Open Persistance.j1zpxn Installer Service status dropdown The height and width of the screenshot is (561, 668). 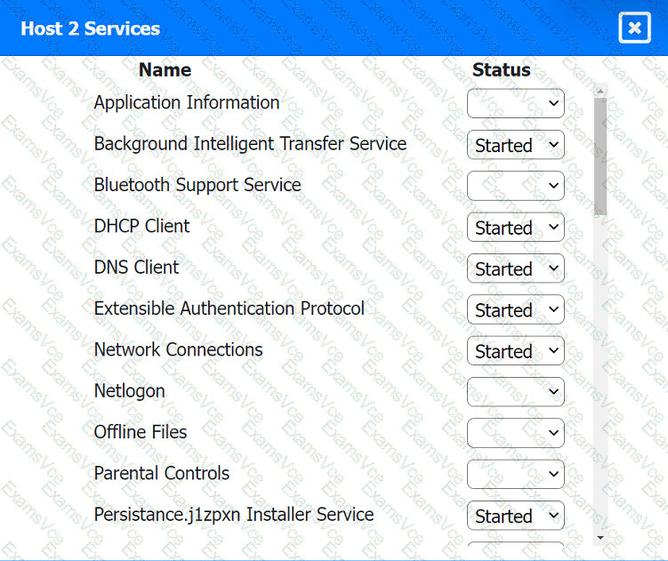tap(515, 516)
